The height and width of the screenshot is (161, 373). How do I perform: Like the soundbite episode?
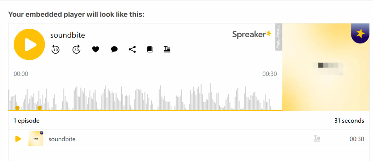[96, 49]
